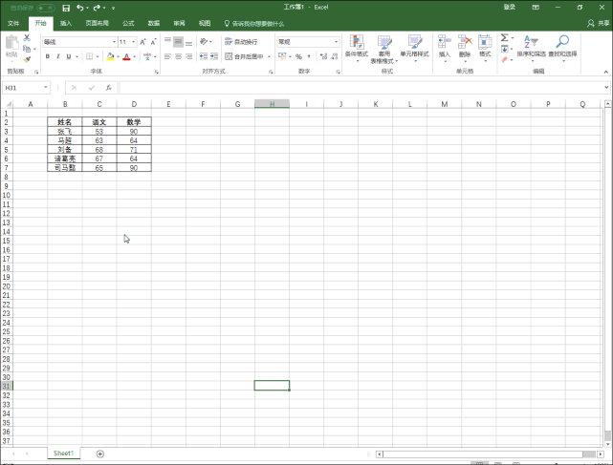
Task: Click the Sign in button
Action: (509, 7)
